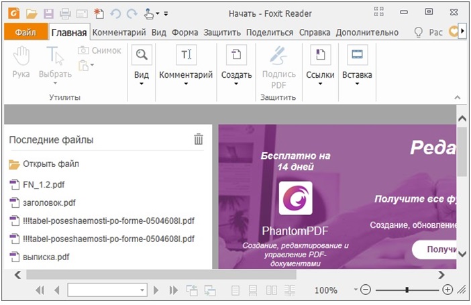Select single page view mode

point(235,290)
